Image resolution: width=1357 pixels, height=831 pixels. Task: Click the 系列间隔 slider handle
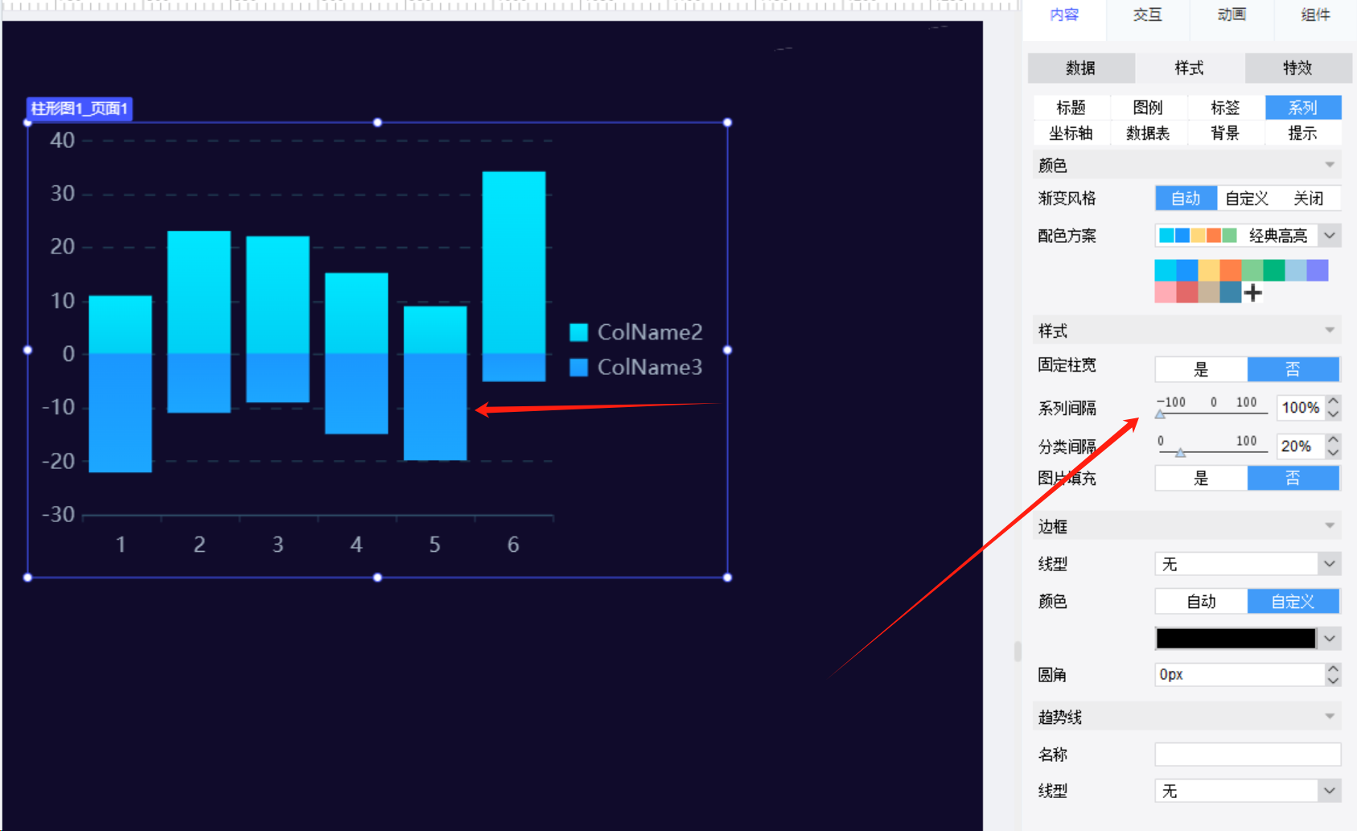tap(1160, 414)
